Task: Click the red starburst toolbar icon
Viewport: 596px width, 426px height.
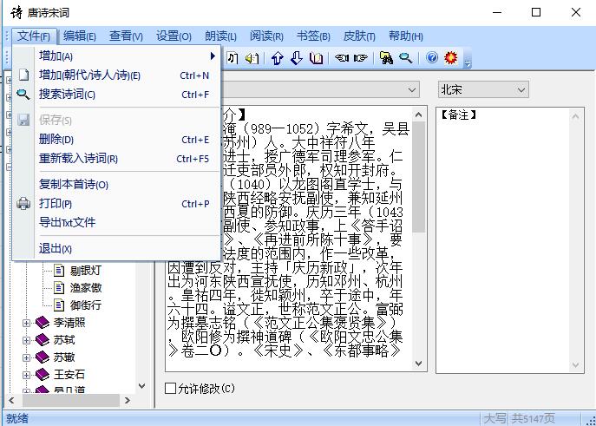Action: (450, 58)
